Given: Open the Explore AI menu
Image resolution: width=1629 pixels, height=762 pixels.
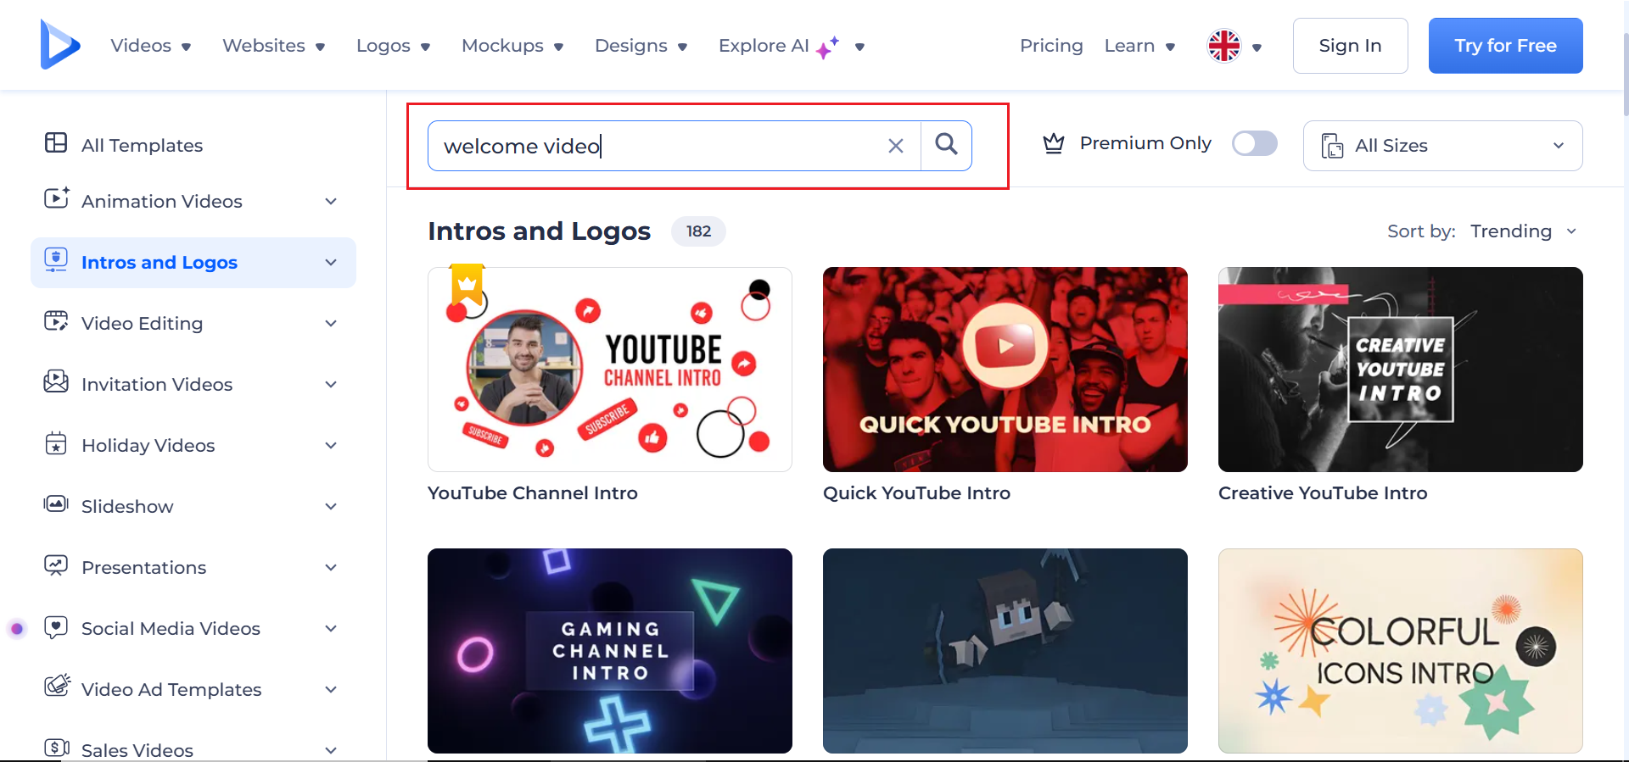Looking at the screenshot, I should coord(791,46).
